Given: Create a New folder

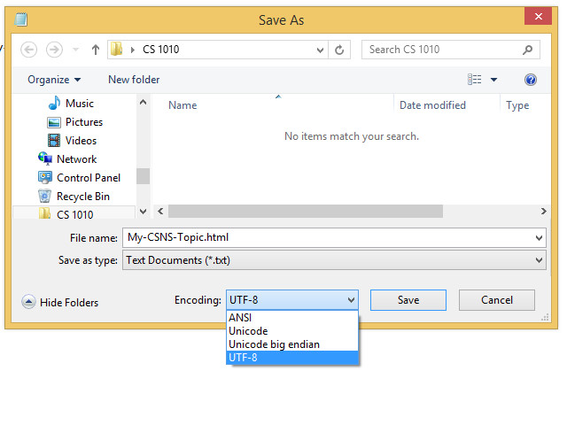Looking at the screenshot, I should tap(134, 80).
